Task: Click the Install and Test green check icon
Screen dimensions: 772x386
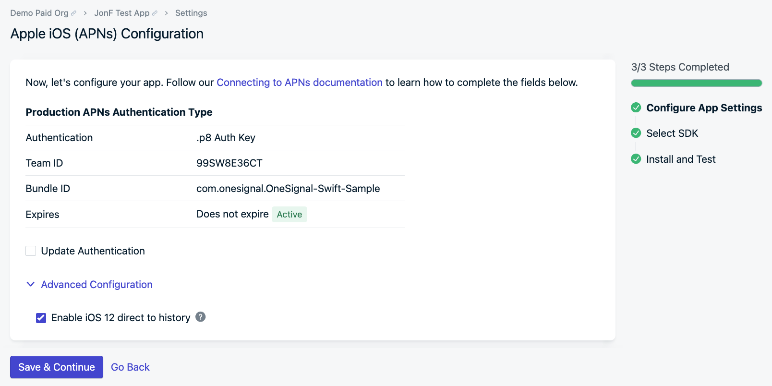Action: pos(636,159)
